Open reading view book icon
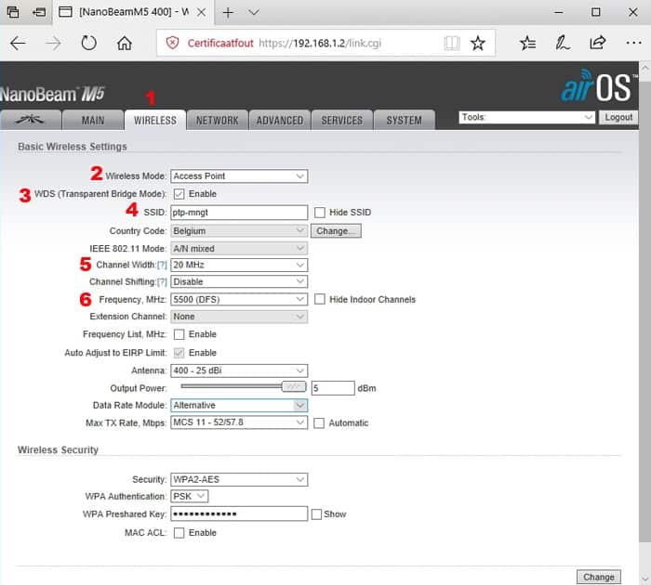Image resolution: width=651 pixels, height=585 pixels. pyautogui.click(x=452, y=43)
